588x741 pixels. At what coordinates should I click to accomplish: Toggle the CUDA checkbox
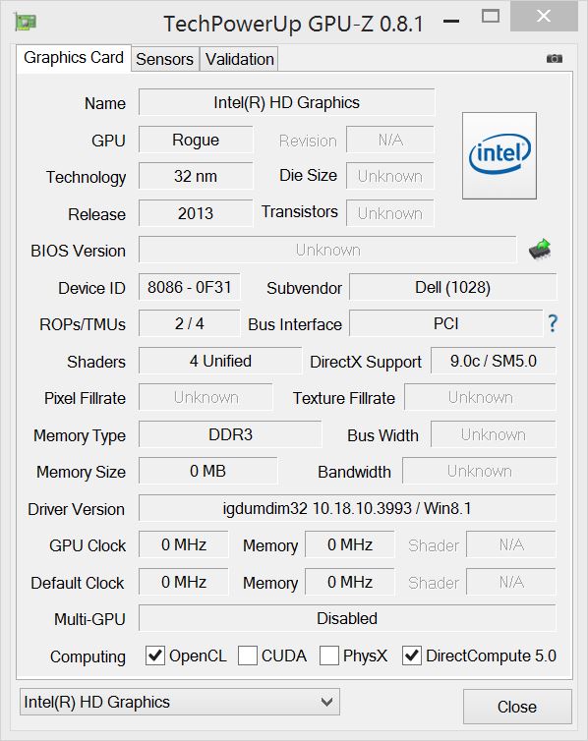pyautogui.click(x=248, y=655)
